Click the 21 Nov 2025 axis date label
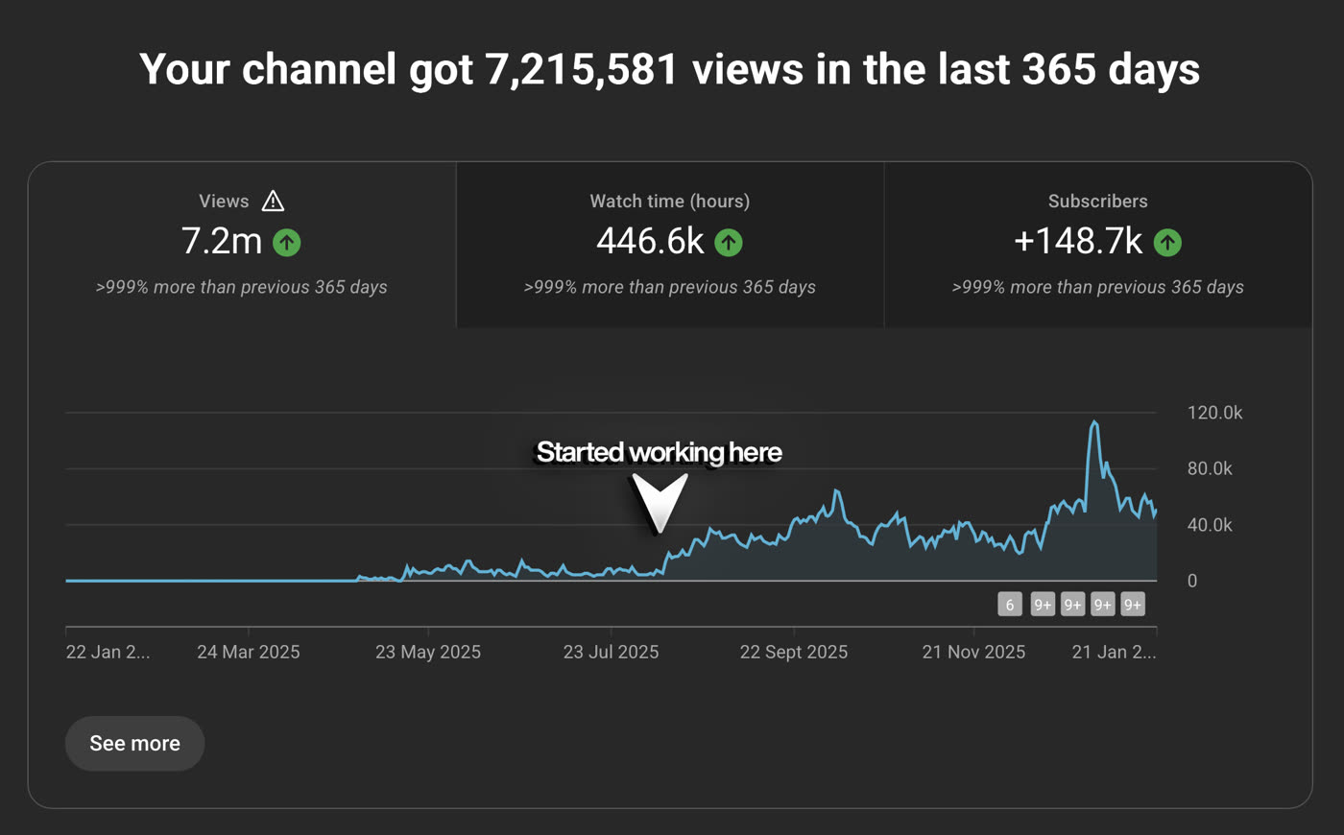Screen dimensions: 1344x835 (973, 652)
